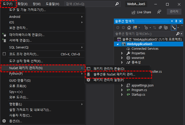Click the switch views folder icon
The width and height of the screenshot is (185, 125).
135,28
